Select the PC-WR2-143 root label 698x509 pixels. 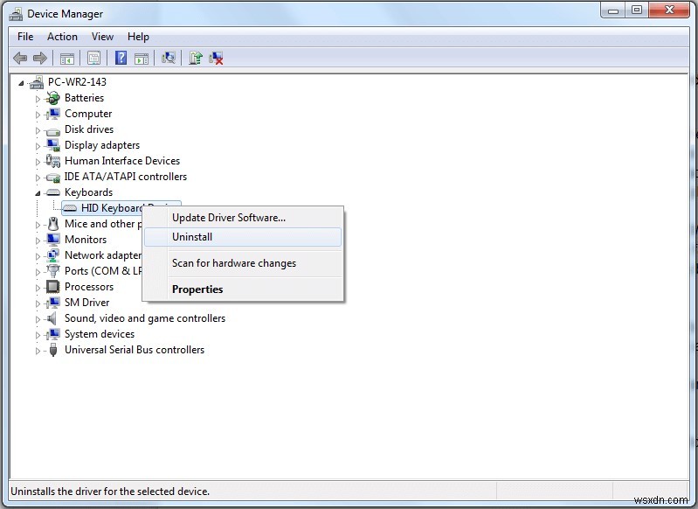[x=77, y=82]
